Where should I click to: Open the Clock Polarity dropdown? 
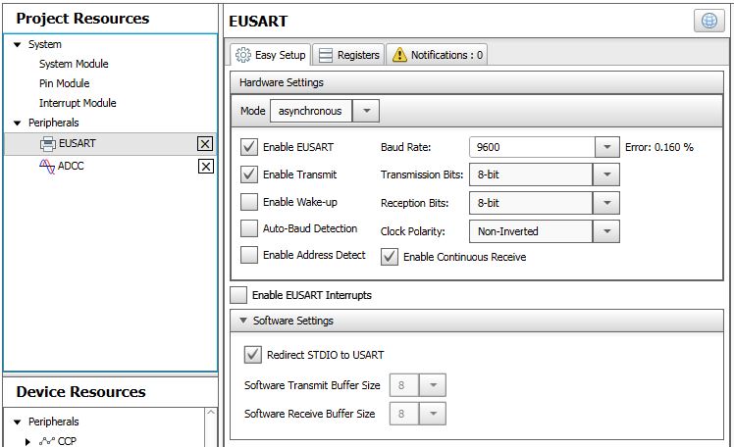tap(606, 232)
